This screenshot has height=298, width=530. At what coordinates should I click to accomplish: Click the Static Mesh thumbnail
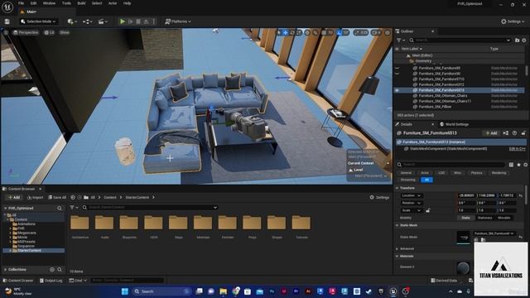(463, 237)
